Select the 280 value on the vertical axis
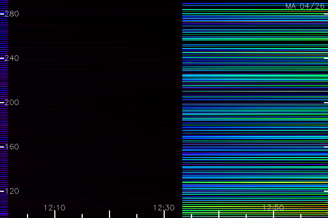The image size is (328, 218). coord(12,14)
